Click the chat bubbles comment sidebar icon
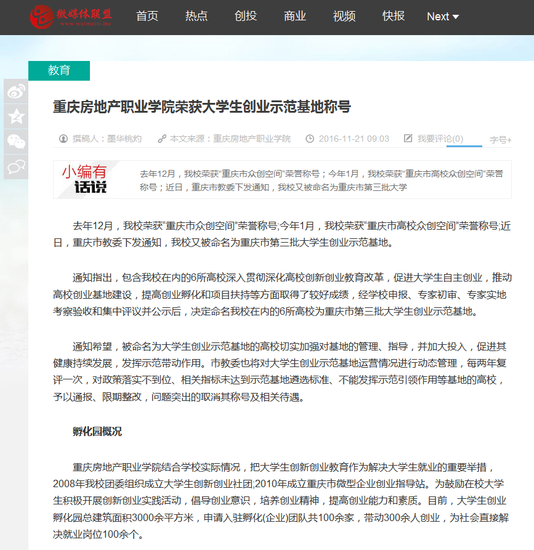Viewport: 534px width, 550px height. click(16, 166)
